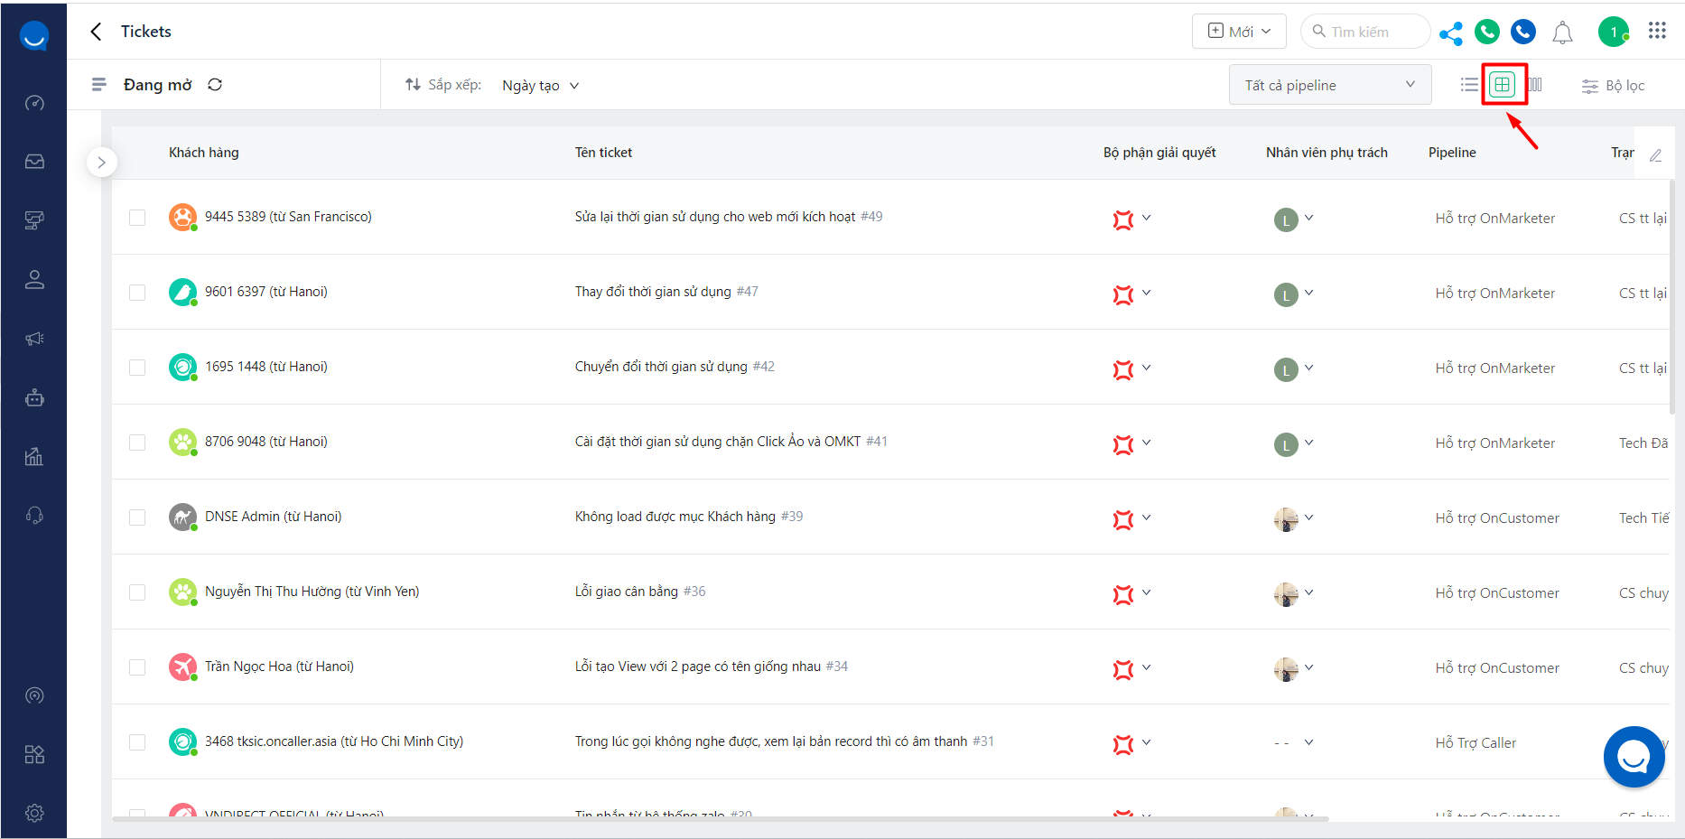The width and height of the screenshot is (1685, 839).
Task: Go back from the Tickets page
Action: (x=97, y=32)
